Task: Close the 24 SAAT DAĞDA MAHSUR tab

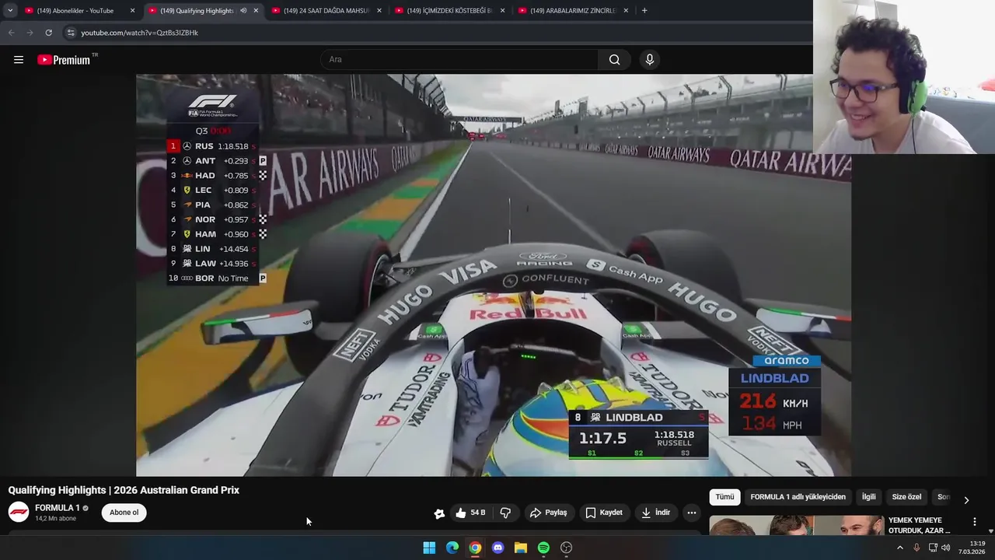Action: [379, 11]
